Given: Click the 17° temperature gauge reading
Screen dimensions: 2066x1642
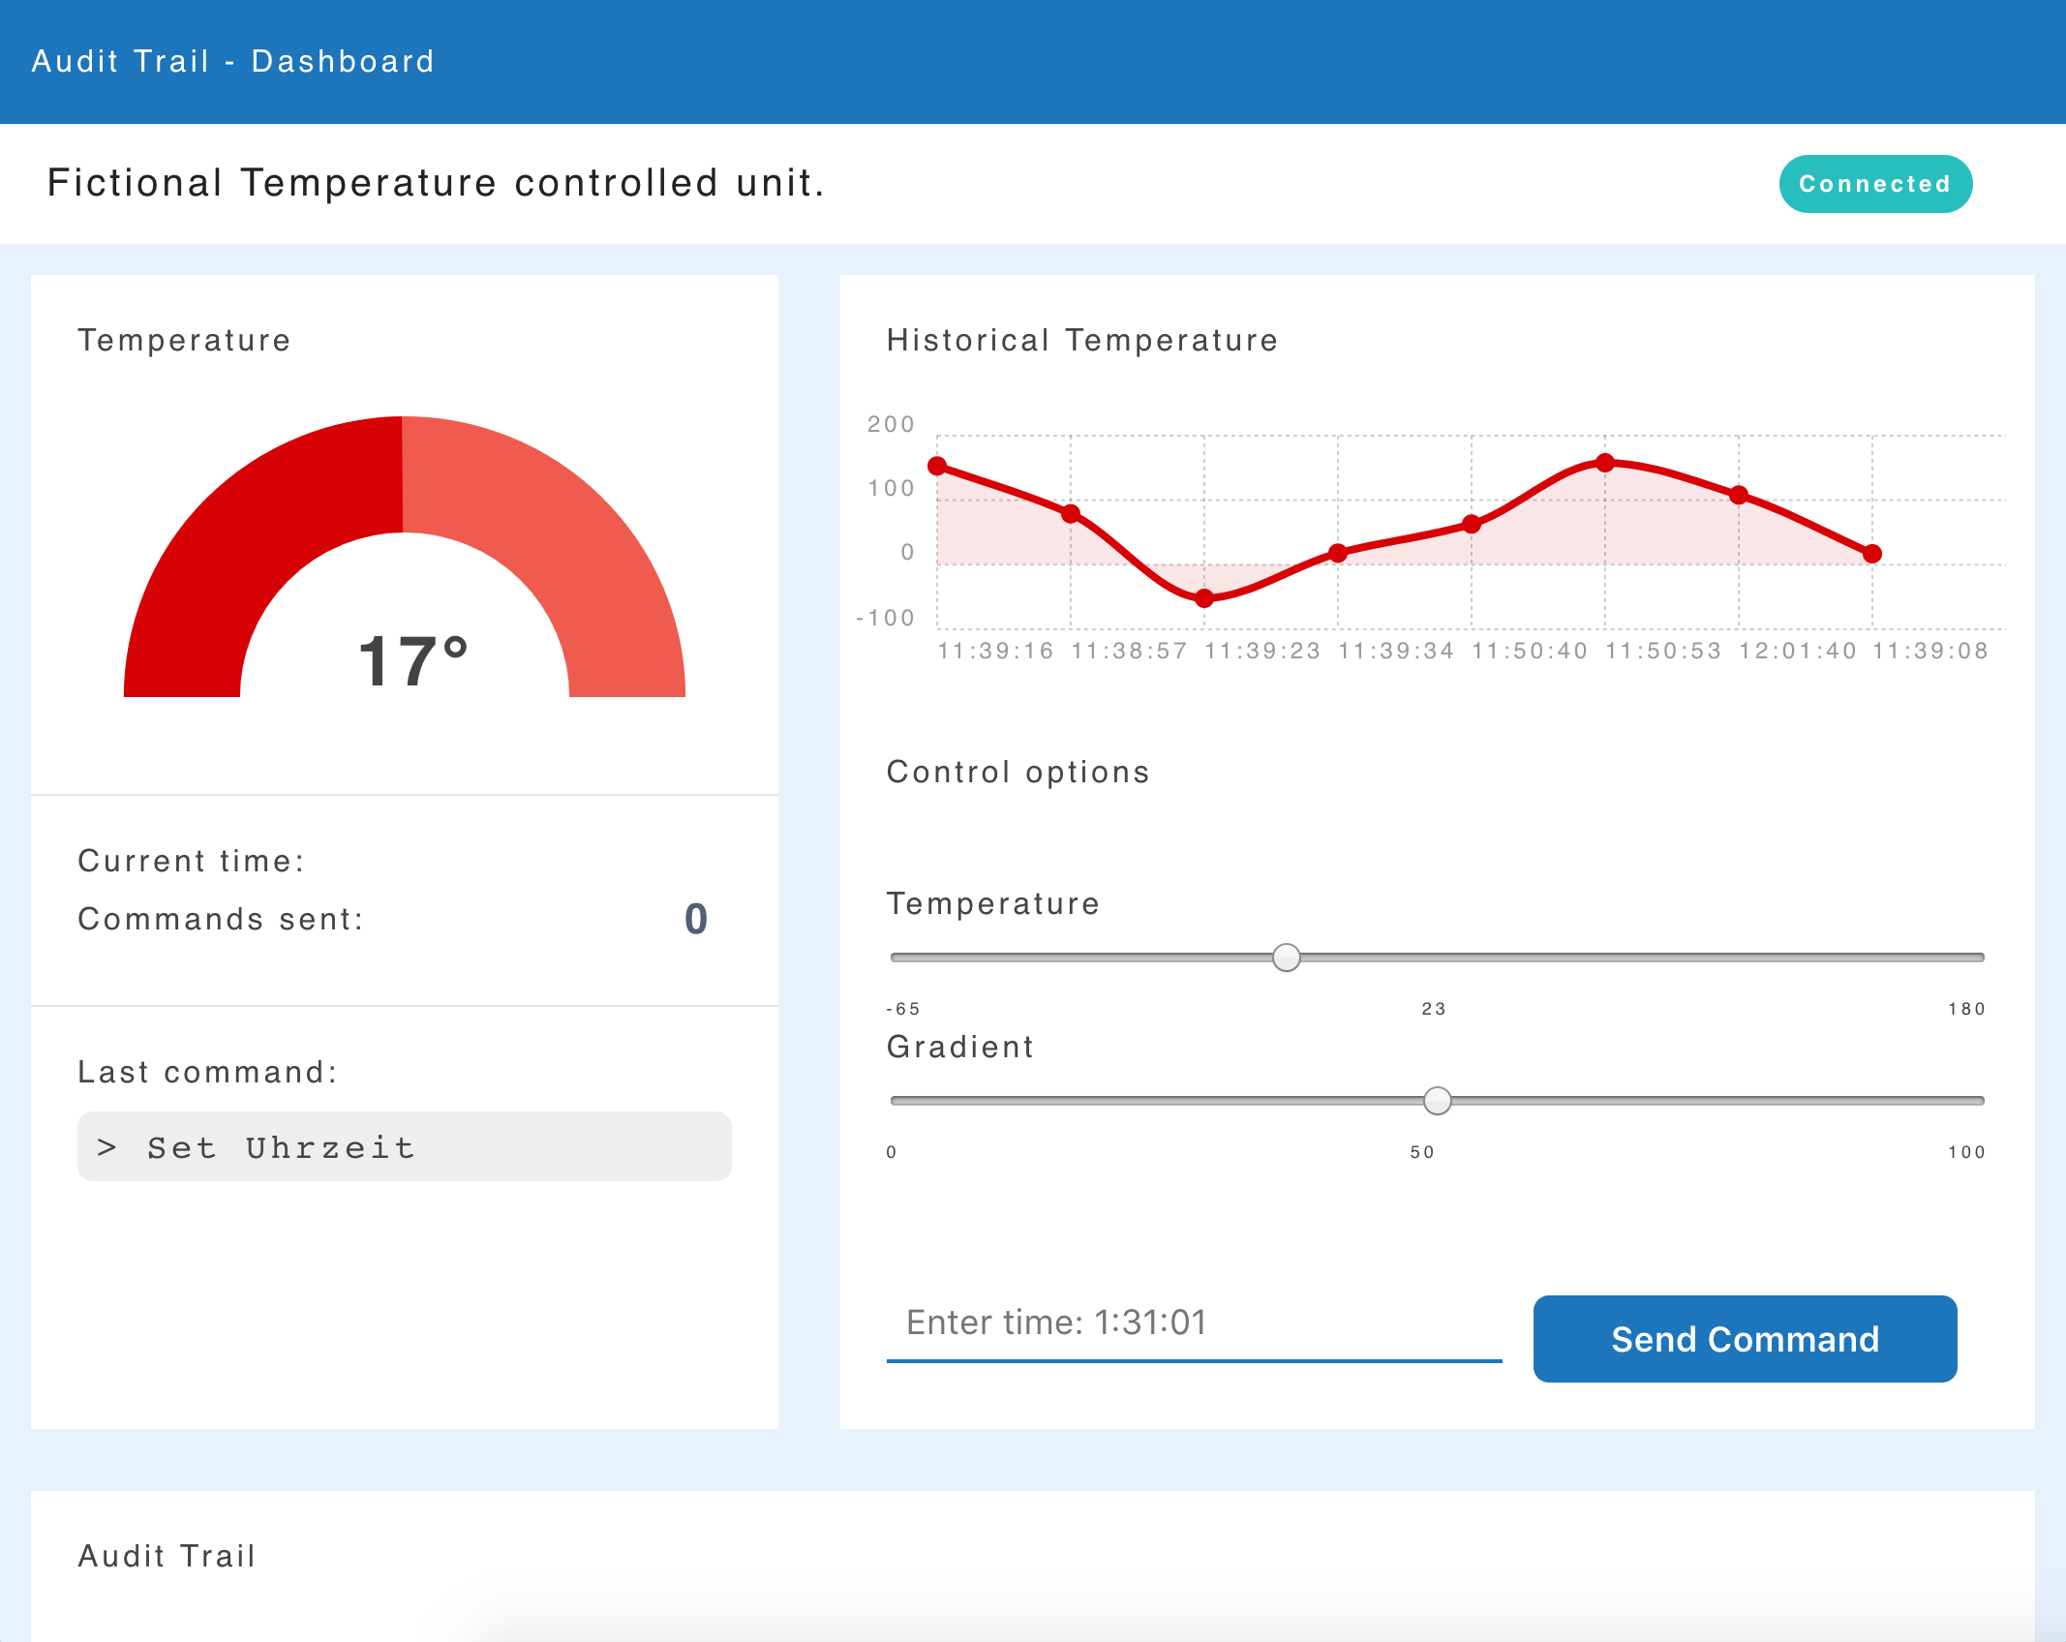Looking at the screenshot, I should click(x=413, y=662).
